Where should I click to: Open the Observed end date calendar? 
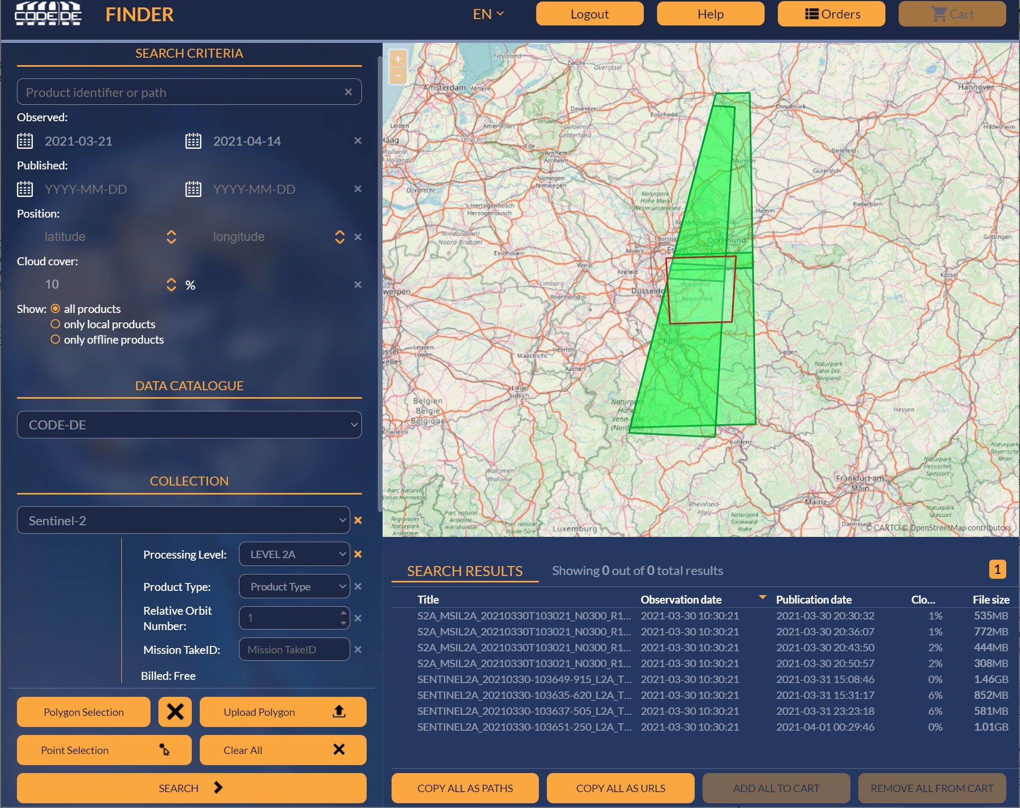click(193, 141)
